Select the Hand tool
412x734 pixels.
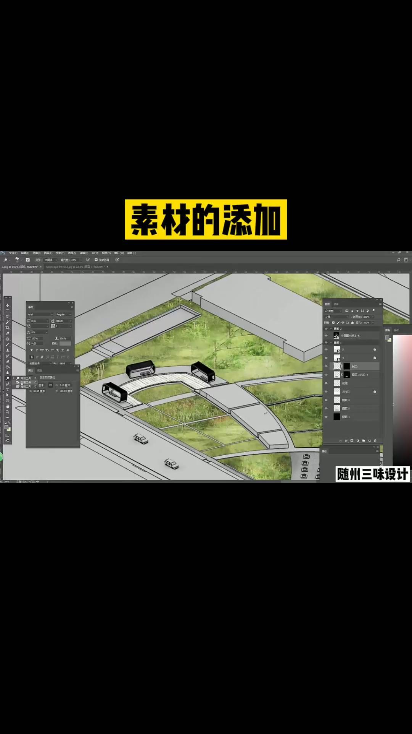pos(7,406)
